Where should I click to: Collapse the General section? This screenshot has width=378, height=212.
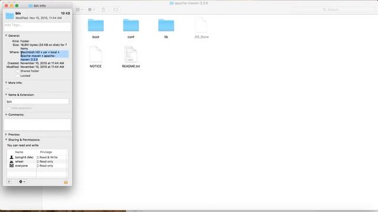coord(6,35)
